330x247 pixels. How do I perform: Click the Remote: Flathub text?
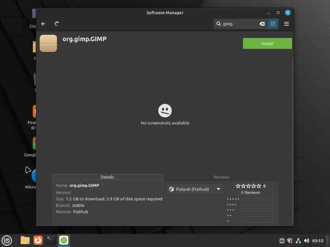[72, 212]
